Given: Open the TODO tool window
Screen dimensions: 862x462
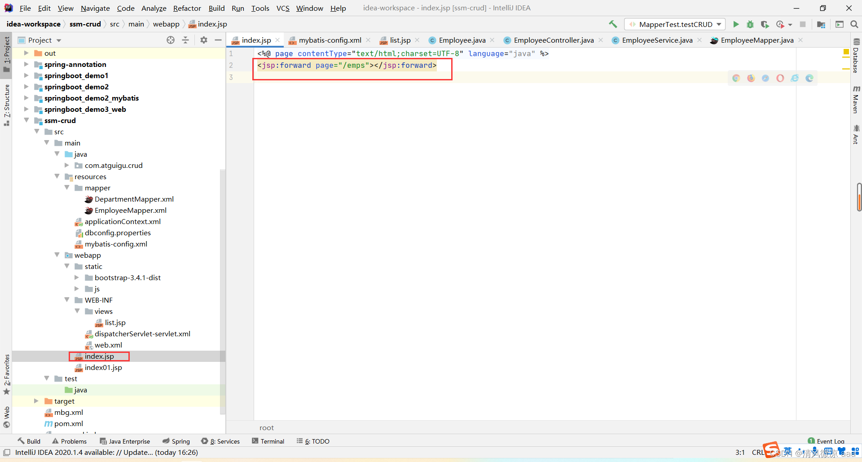Looking at the screenshot, I should [313, 441].
